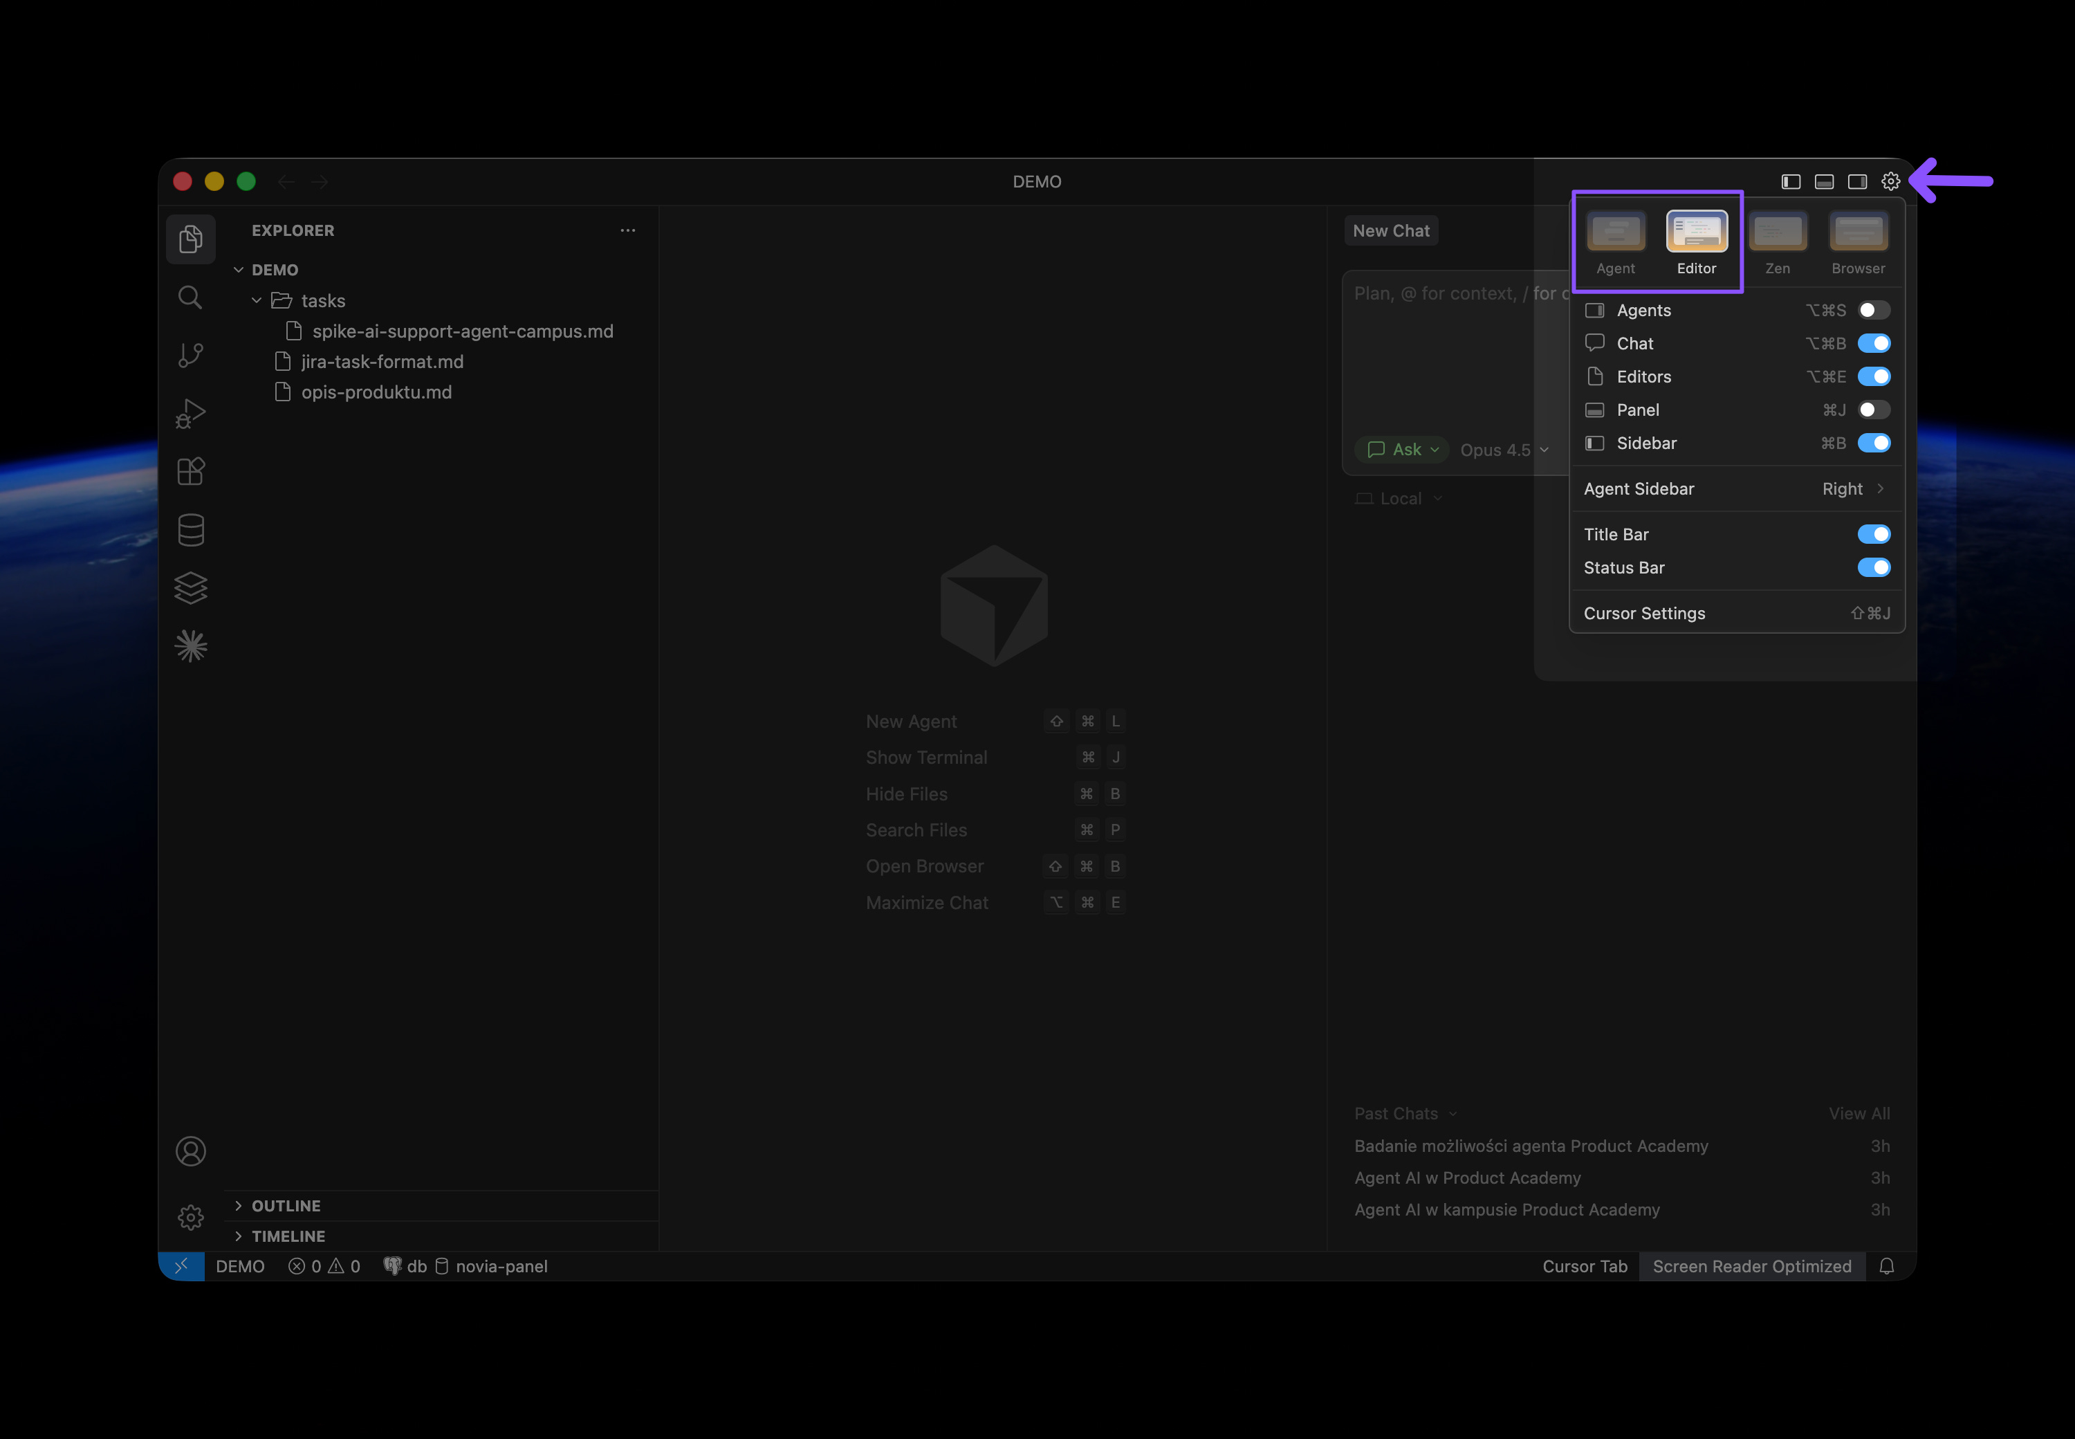Open the Run and Debug view
Viewport: 2075px width, 1439px height.
[x=190, y=414]
